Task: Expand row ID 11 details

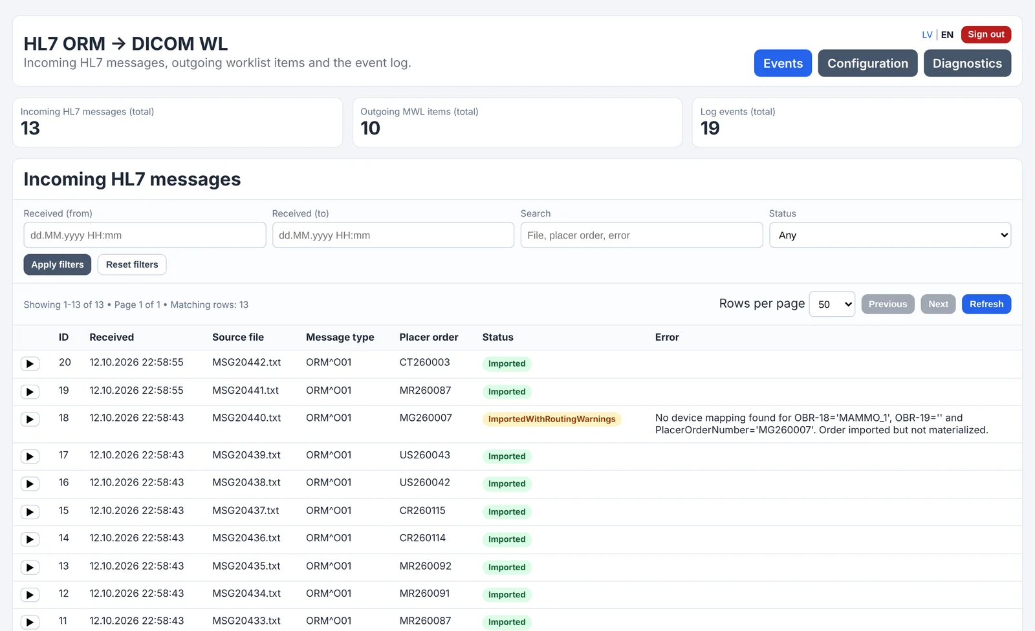Action: [x=30, y=623]
